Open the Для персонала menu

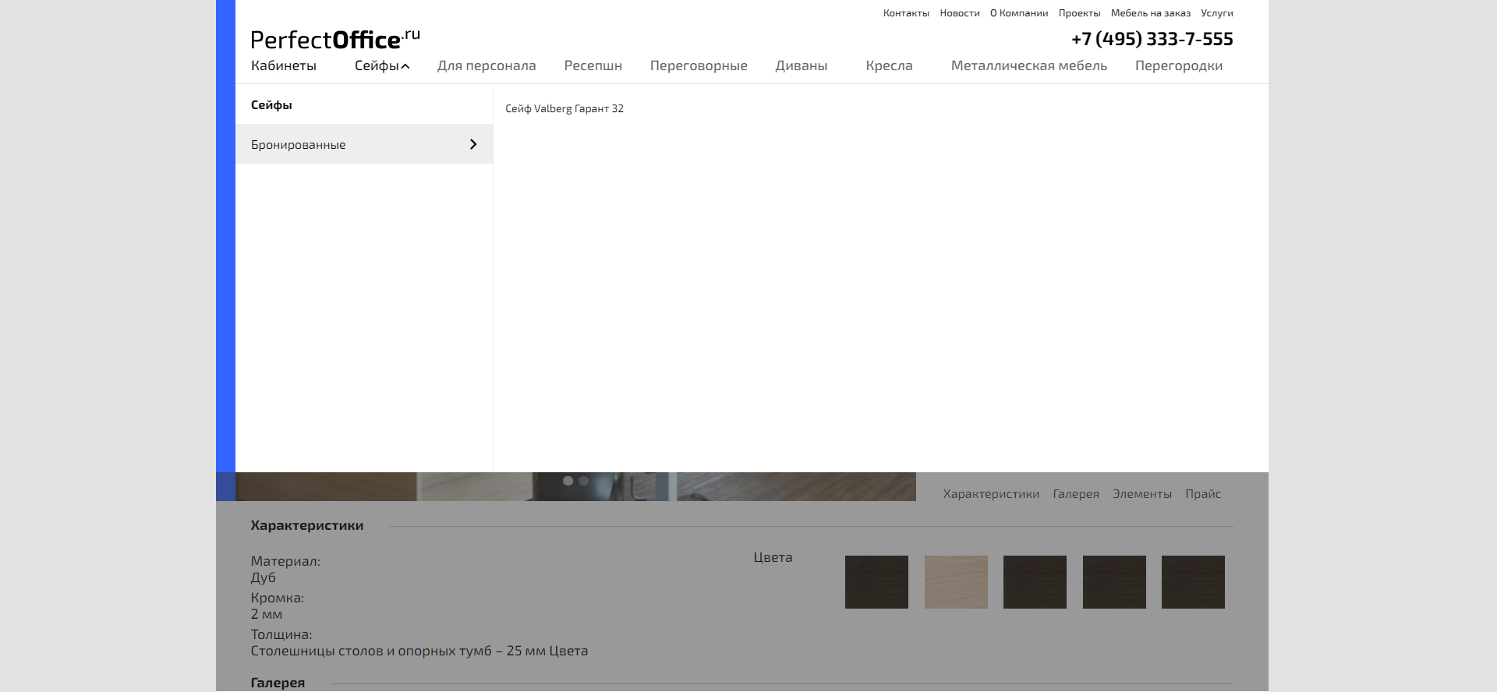(487, 65)
